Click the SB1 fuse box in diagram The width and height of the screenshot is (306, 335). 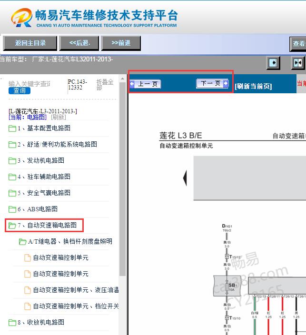tap(227, 286)
